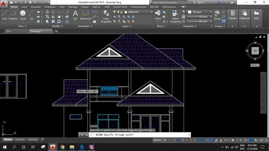Screen dimensions: 269x151
Task: Click the WCS label under ViewCube
Action: click(x=255, y=65)
